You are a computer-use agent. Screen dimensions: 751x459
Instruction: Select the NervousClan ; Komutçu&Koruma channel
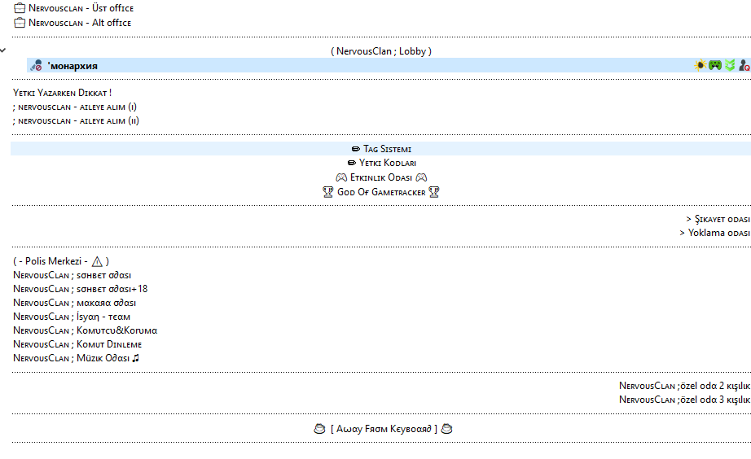coord(86,330)
